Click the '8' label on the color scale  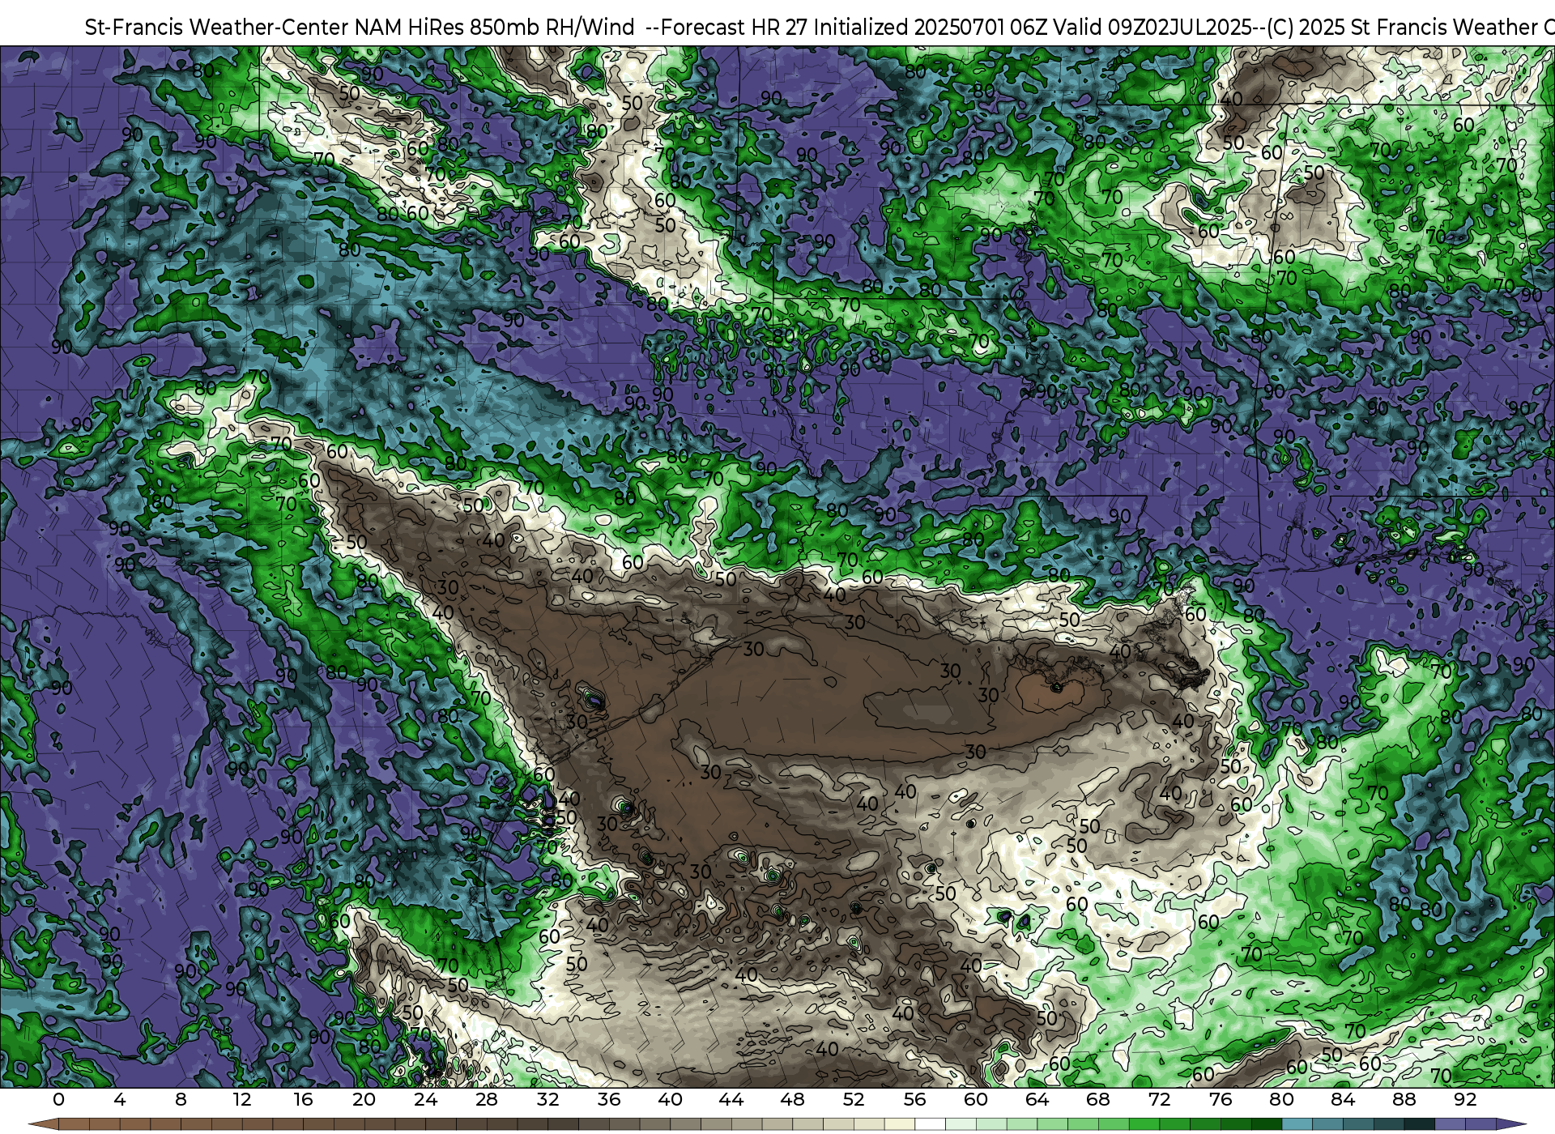coord(181,1099)
